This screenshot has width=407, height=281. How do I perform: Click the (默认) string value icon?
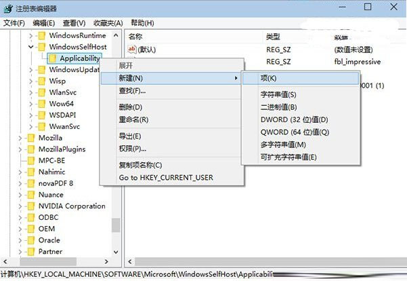tap(132, 50)
